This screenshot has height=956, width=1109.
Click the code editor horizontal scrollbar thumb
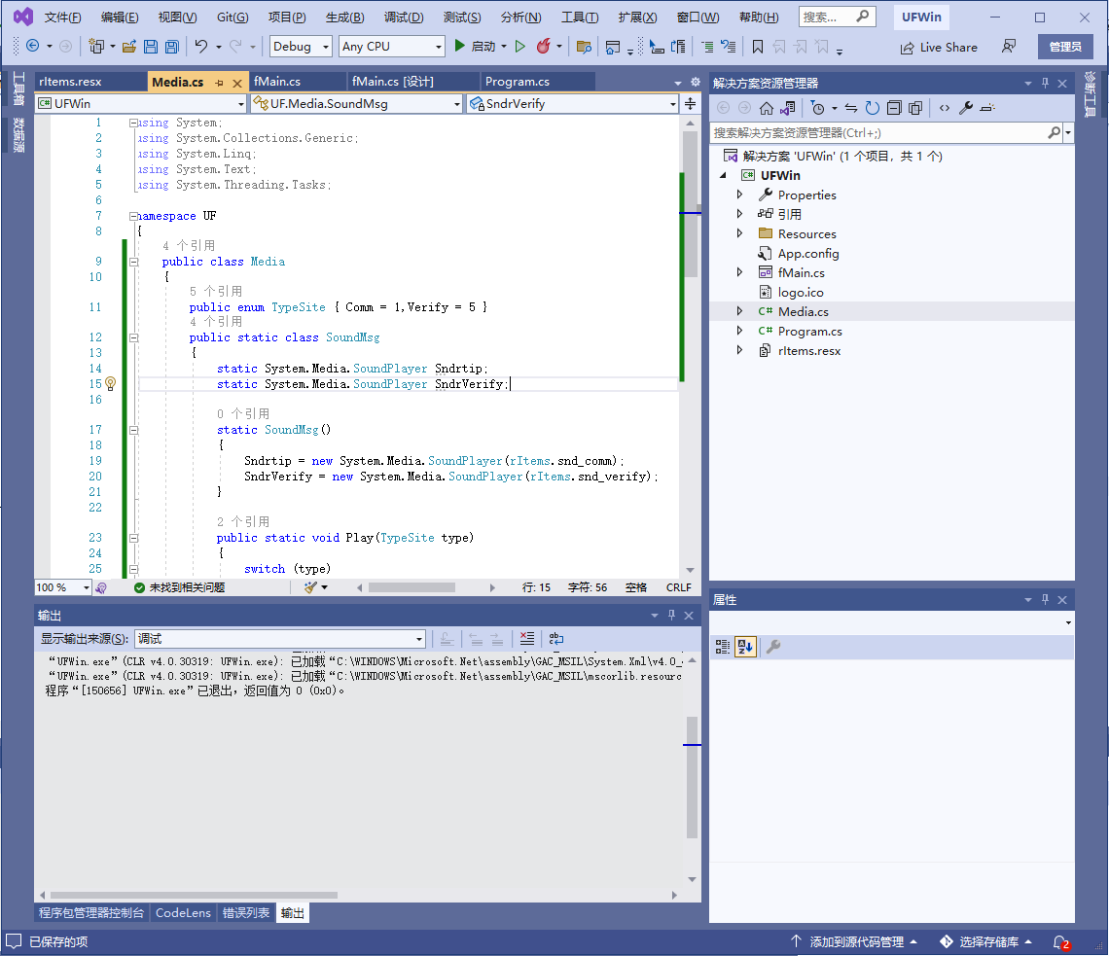click(411, 587)
